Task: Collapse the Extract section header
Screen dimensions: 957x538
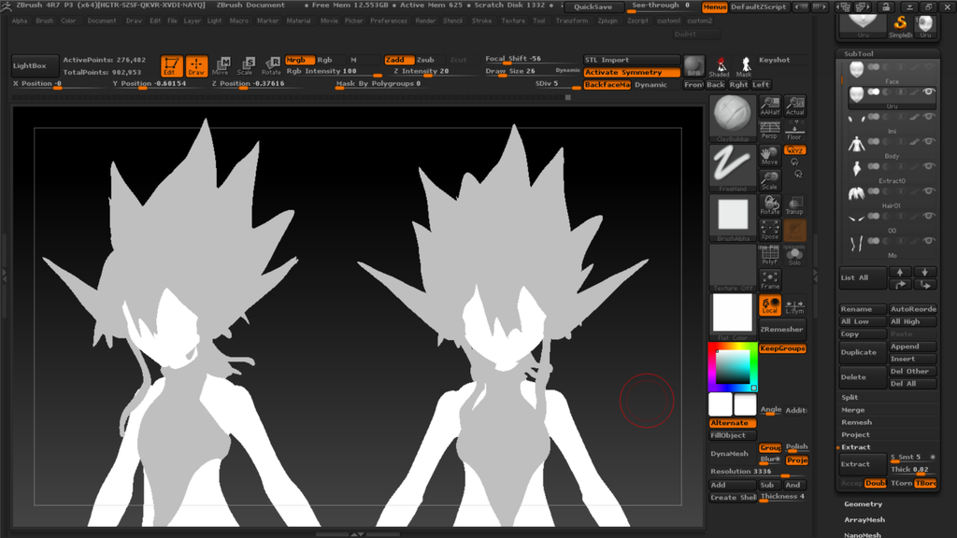Action: (855, 447)
